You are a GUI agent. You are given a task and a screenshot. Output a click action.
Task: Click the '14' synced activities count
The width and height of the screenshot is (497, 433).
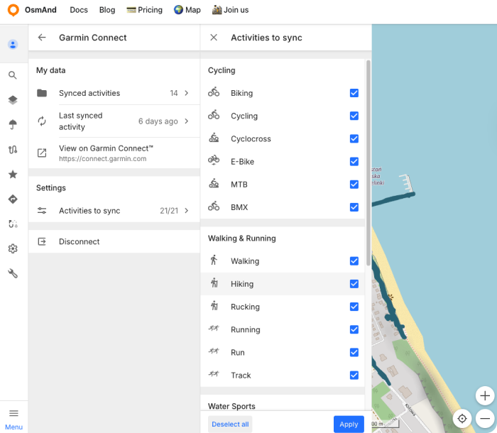(x=174, y=93)
